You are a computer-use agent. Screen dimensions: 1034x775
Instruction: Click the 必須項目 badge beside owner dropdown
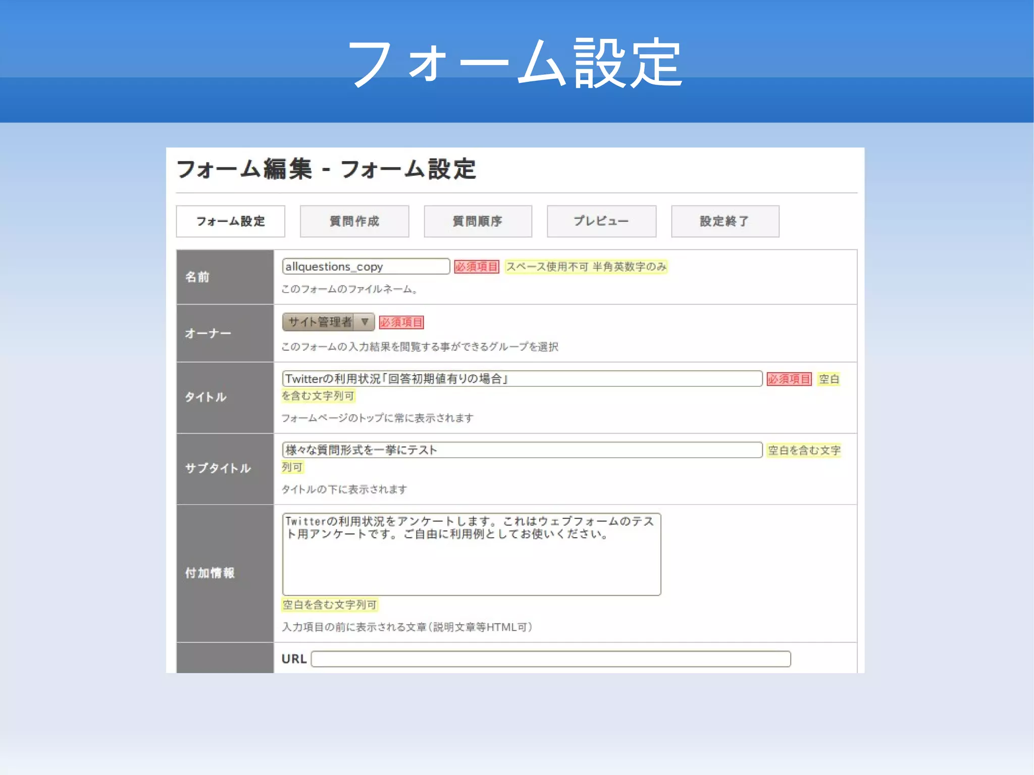click(x=401, y=322)
